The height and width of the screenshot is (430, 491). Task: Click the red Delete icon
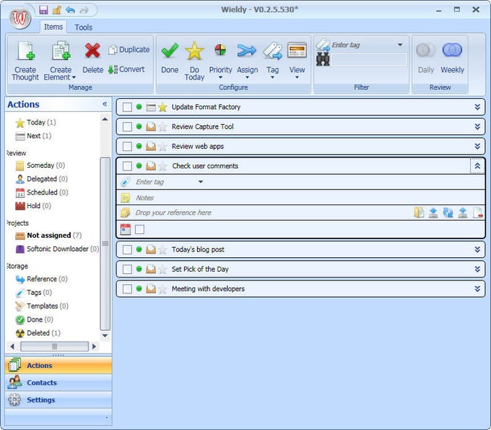(x=92, y=51)
